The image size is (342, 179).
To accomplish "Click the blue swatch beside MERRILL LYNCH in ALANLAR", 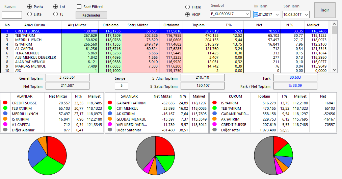I will [5, 113].
